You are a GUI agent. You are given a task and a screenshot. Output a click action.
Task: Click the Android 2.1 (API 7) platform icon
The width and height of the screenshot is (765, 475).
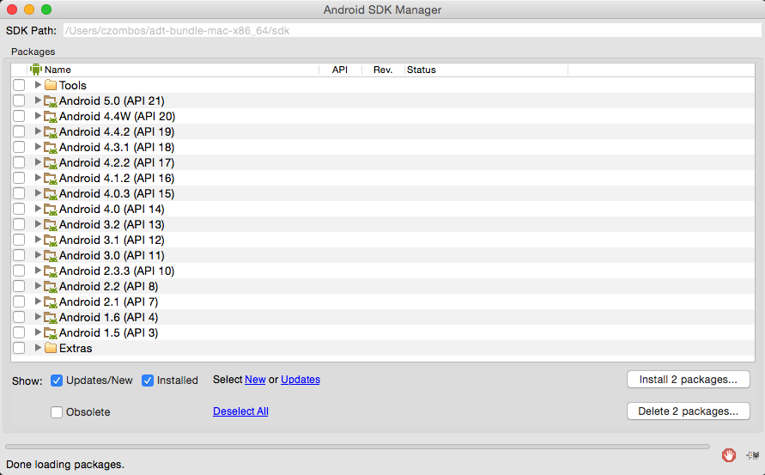tap(51, 302)
